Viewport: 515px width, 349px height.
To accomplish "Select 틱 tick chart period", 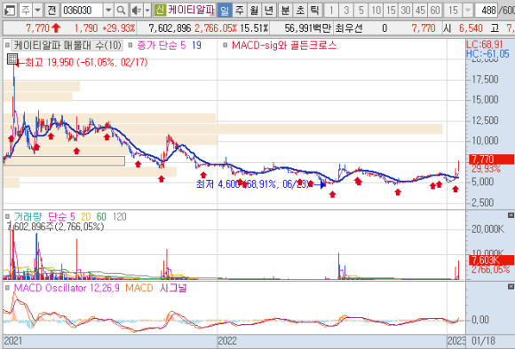I will click(314, 11).
